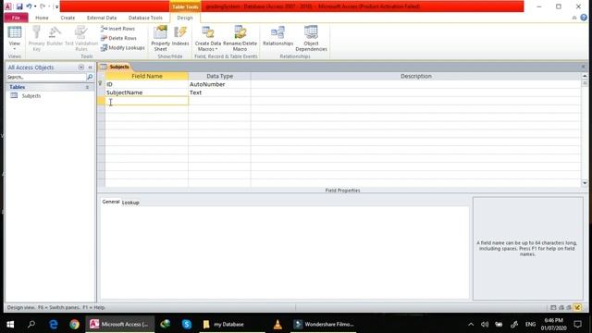
Task: Click Modify Lookups in ribbon
Action: point(123,48)
